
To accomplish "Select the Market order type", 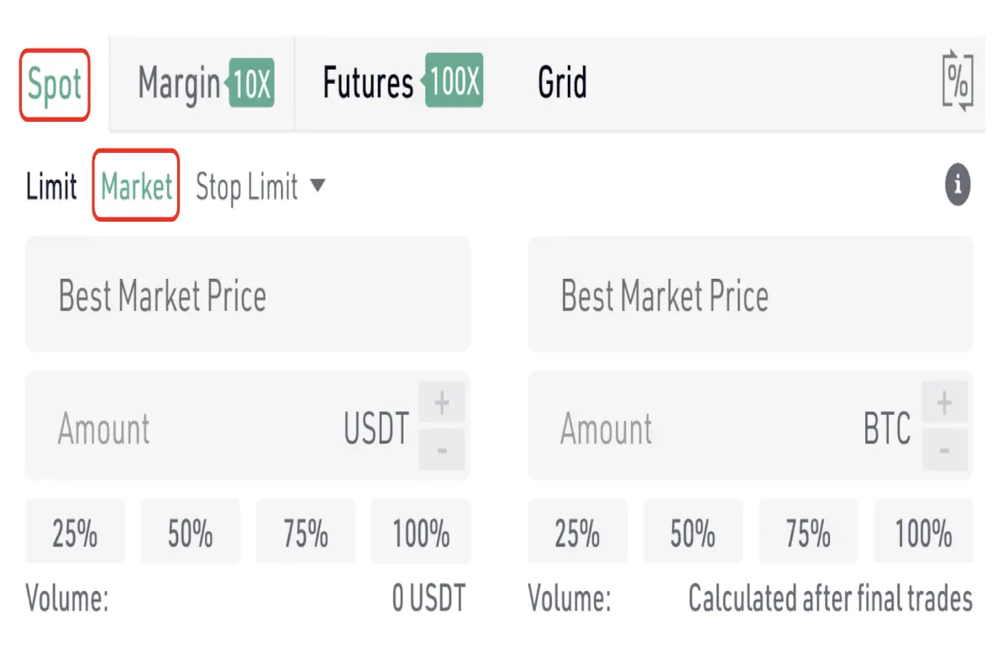I will [x=136, y=186].
